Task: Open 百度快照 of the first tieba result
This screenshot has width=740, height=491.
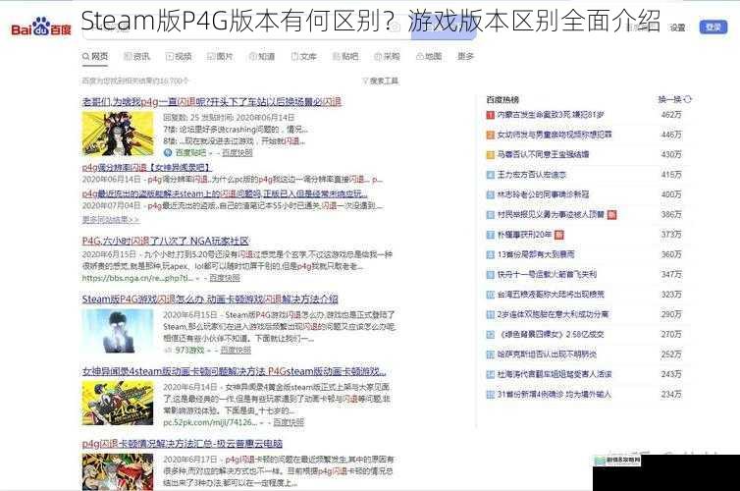Action: (x=237, y=152)
